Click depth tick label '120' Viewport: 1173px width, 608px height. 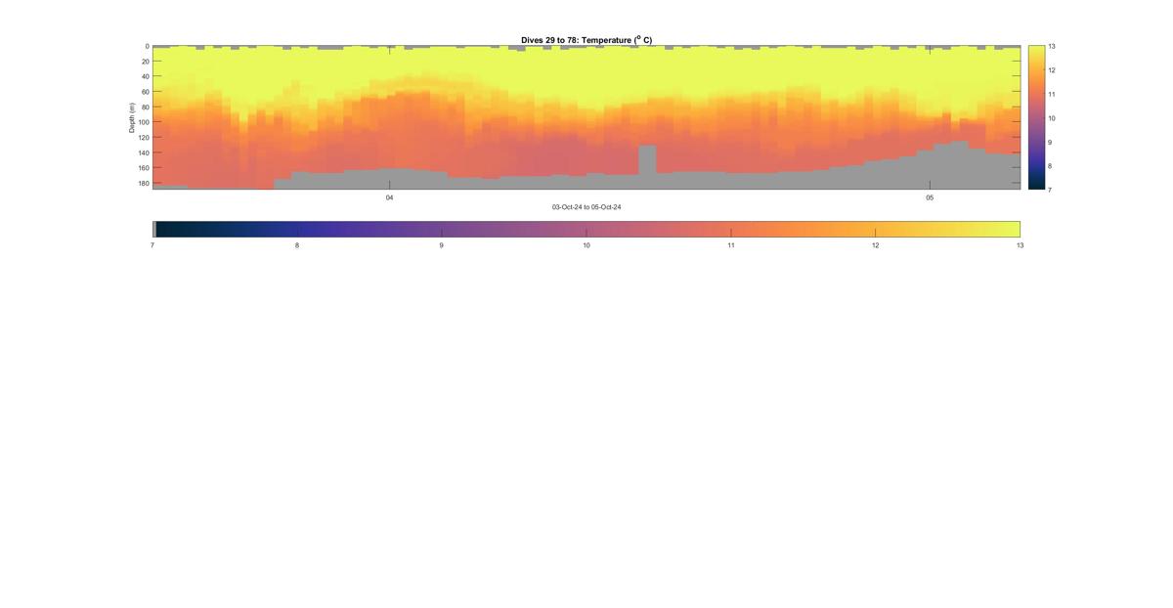tap(143, 138)
